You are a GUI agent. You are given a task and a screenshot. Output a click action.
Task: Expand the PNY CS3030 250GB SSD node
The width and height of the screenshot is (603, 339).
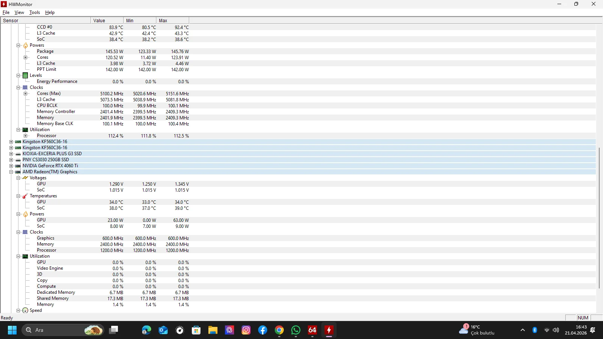coord(11,160)
